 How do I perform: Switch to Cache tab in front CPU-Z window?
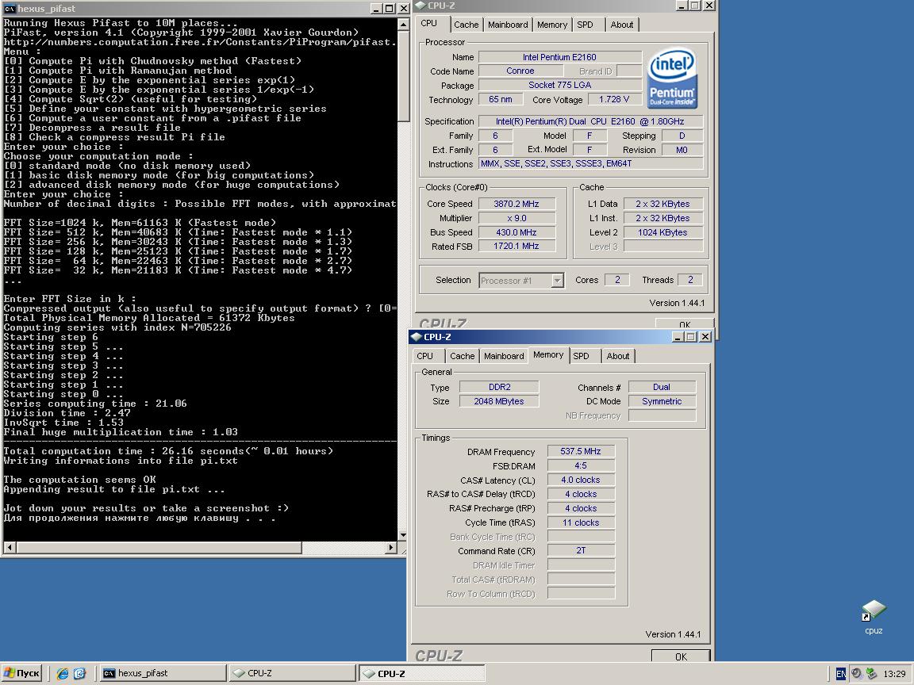pos(463,356)
